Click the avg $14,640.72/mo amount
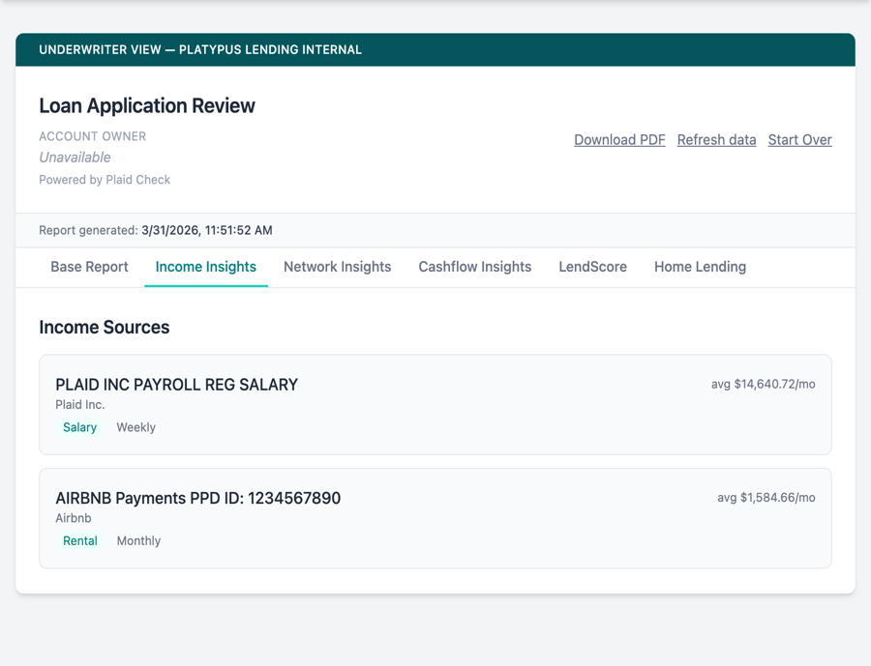Screen dimensions: 871x666 click(763, 385)
